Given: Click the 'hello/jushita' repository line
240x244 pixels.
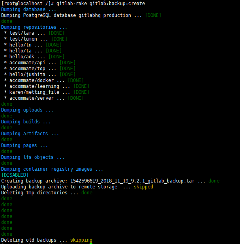Looking at the screenshot, I should pos(40,75).
